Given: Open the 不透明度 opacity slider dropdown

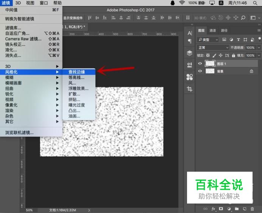Looking at the screenshot, I should (x=259, y=48).
